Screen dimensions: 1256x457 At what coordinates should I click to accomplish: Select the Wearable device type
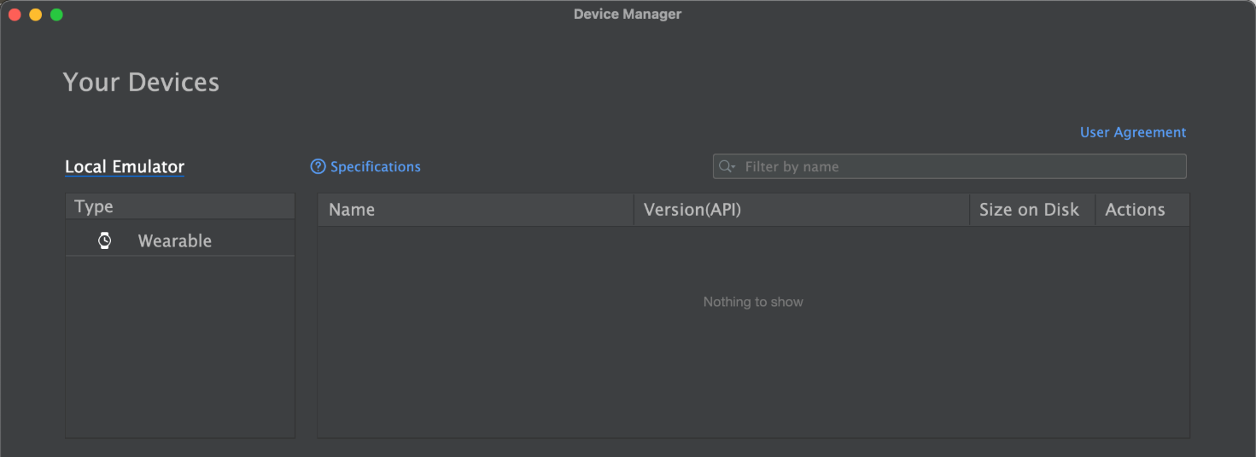click(174, 241)
